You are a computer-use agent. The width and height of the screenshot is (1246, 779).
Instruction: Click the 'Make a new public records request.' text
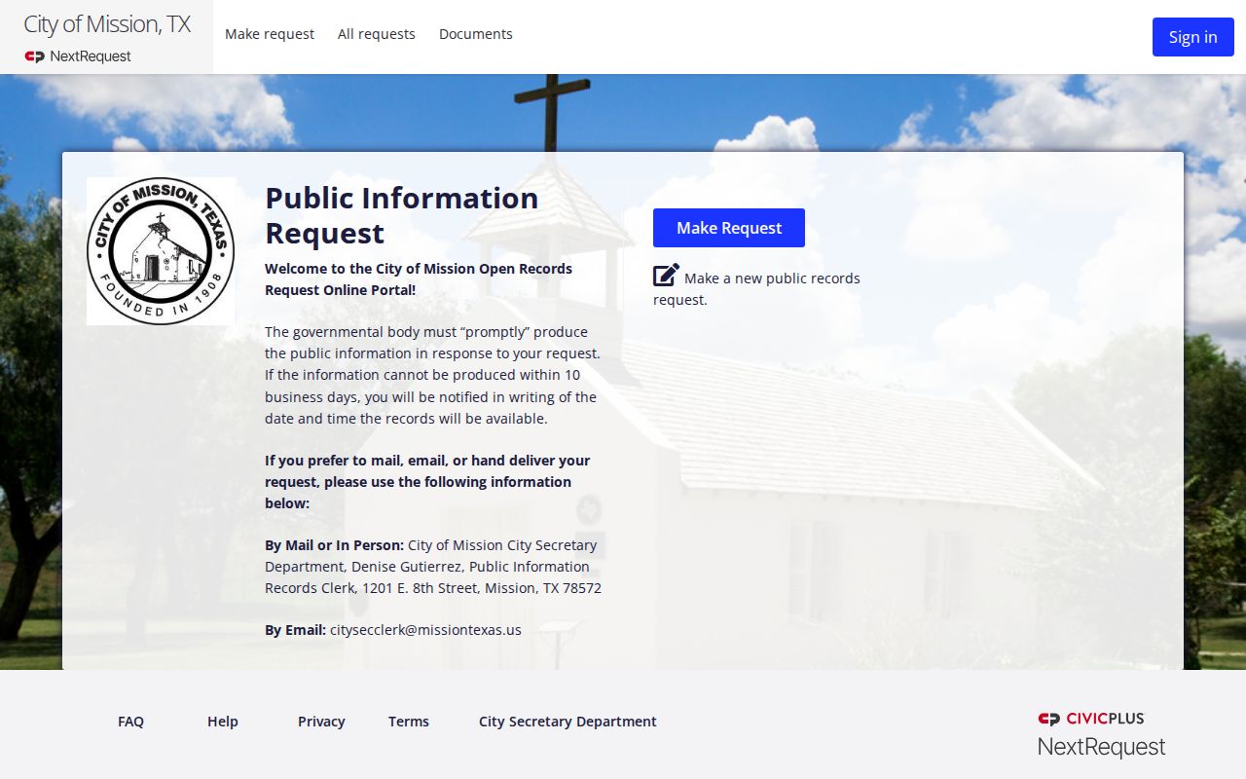757,289
